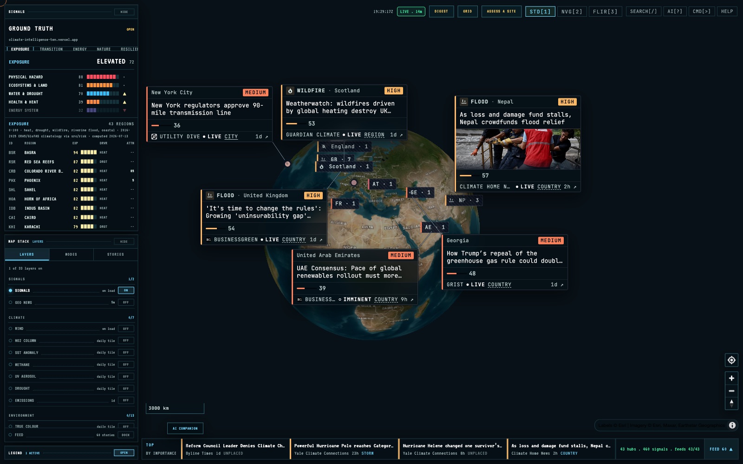Switch to the Transition tab

pos(51,49)
